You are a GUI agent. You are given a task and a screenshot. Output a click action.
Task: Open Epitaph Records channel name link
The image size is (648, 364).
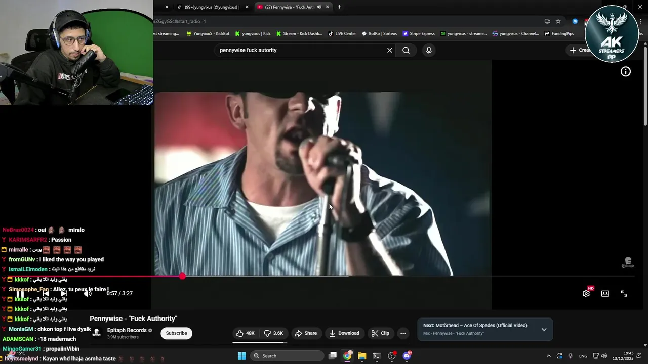pos(127,330)
